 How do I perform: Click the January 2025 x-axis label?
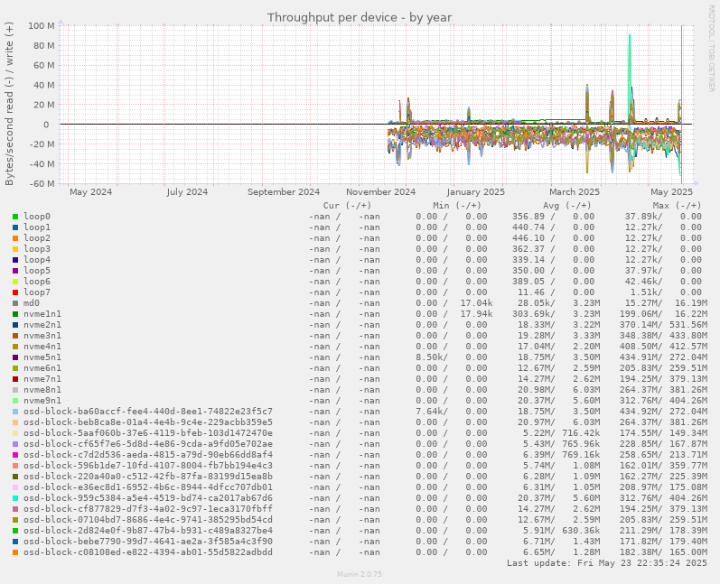(x=476, y=192)
